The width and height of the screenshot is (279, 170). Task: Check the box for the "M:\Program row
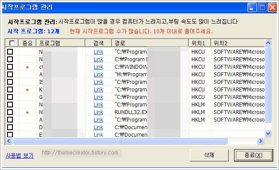[x=10, y=74]
